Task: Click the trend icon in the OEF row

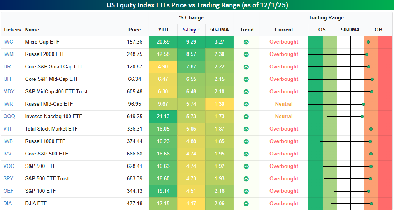Action: (x=246, y=191)
